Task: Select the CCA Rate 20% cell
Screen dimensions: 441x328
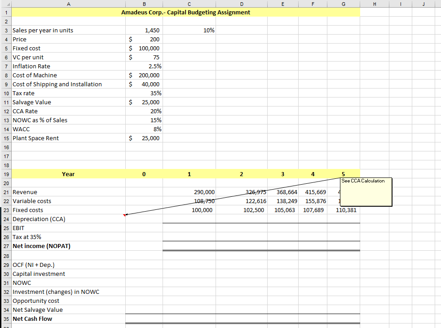Action: click(144, 111)
